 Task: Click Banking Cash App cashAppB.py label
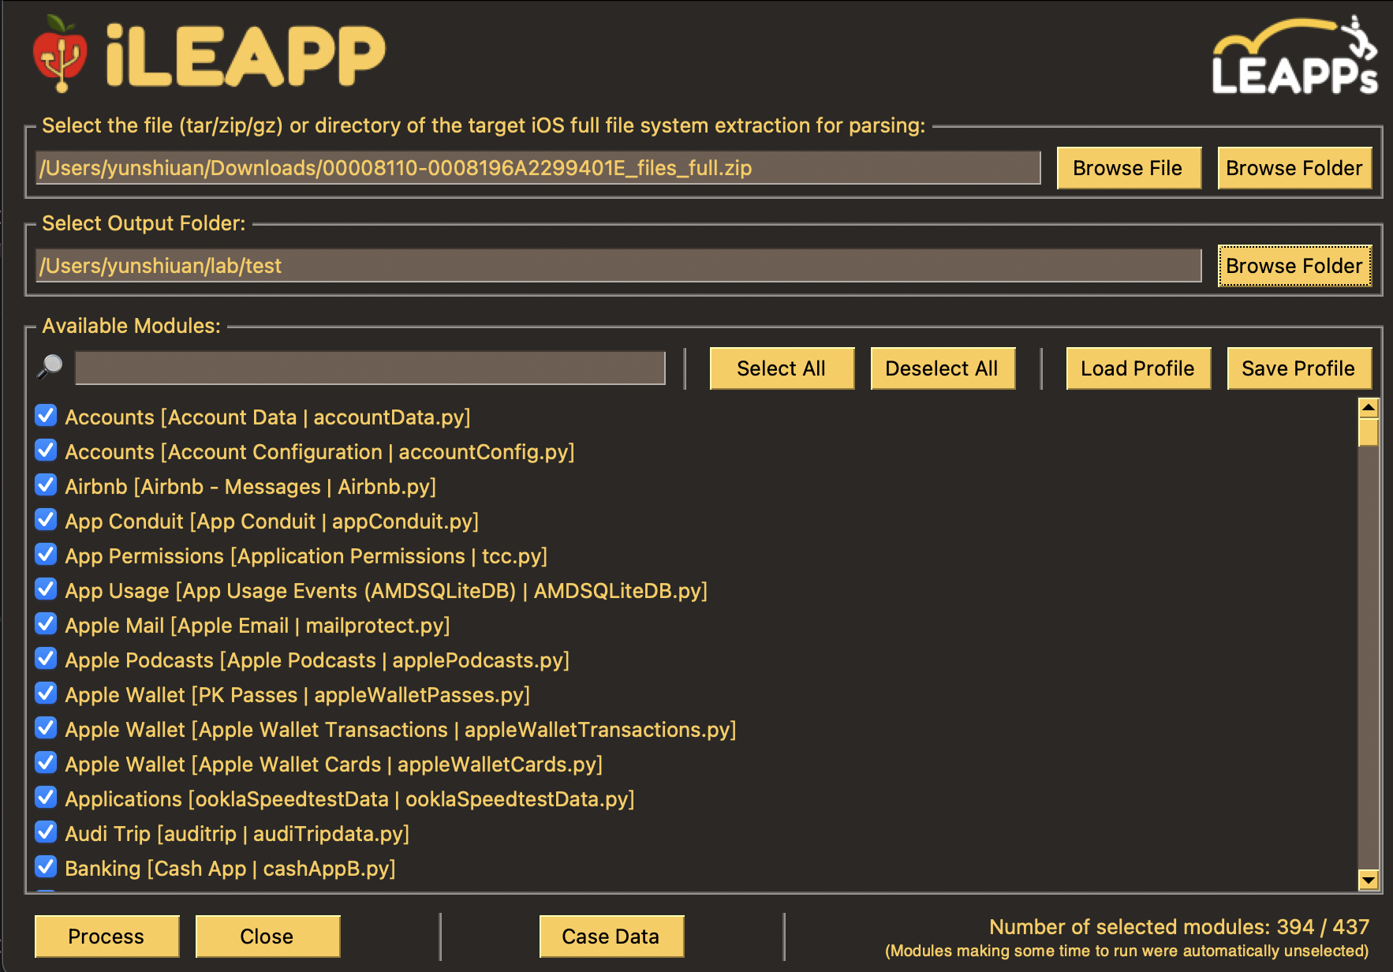230,869
